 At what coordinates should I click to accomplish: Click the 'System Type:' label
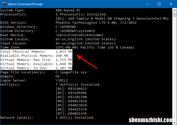pyautogui.click(x=13, y=10)
